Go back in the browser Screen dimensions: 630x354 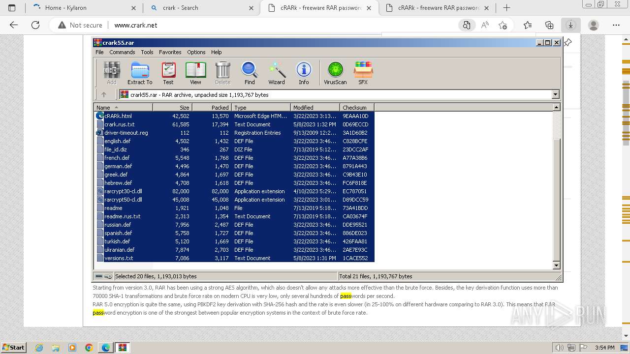tap(14, 25)
